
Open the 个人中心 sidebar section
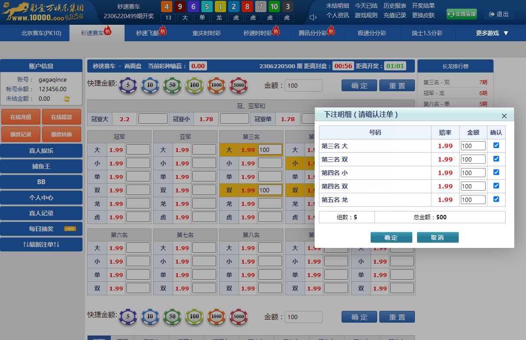click(x=41, y=198)
